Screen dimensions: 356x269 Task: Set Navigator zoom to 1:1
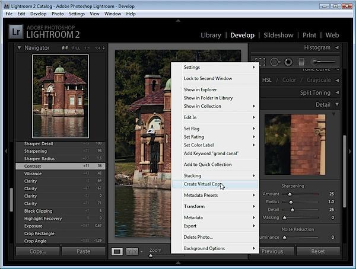pyautogui.click(x=87, y=48)
